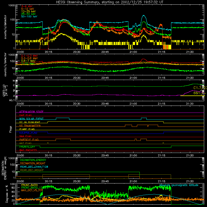Select the SC_TRANSMITTER flag label
This screenshot has width=207, height=207.
(x=30, y=126)
